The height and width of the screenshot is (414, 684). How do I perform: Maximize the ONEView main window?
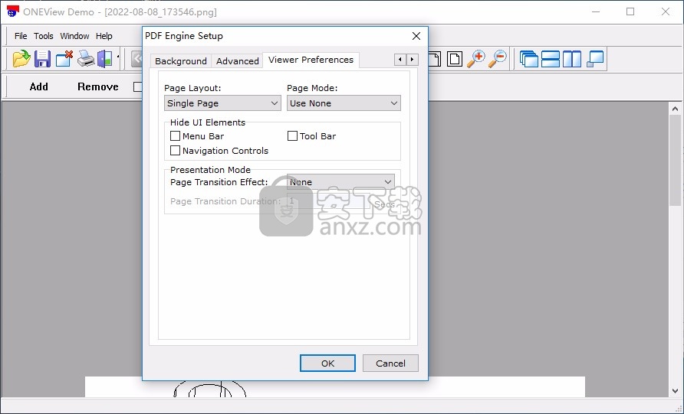[630, 11]
